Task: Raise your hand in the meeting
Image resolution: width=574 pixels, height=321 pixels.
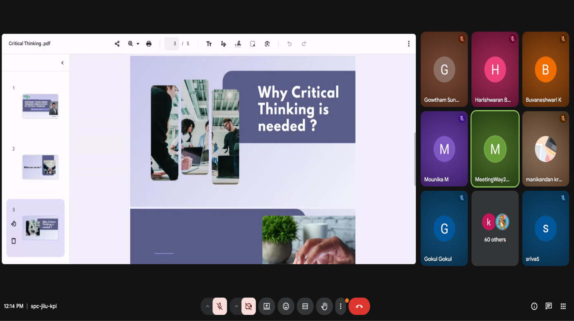Action: click(324, 306)
